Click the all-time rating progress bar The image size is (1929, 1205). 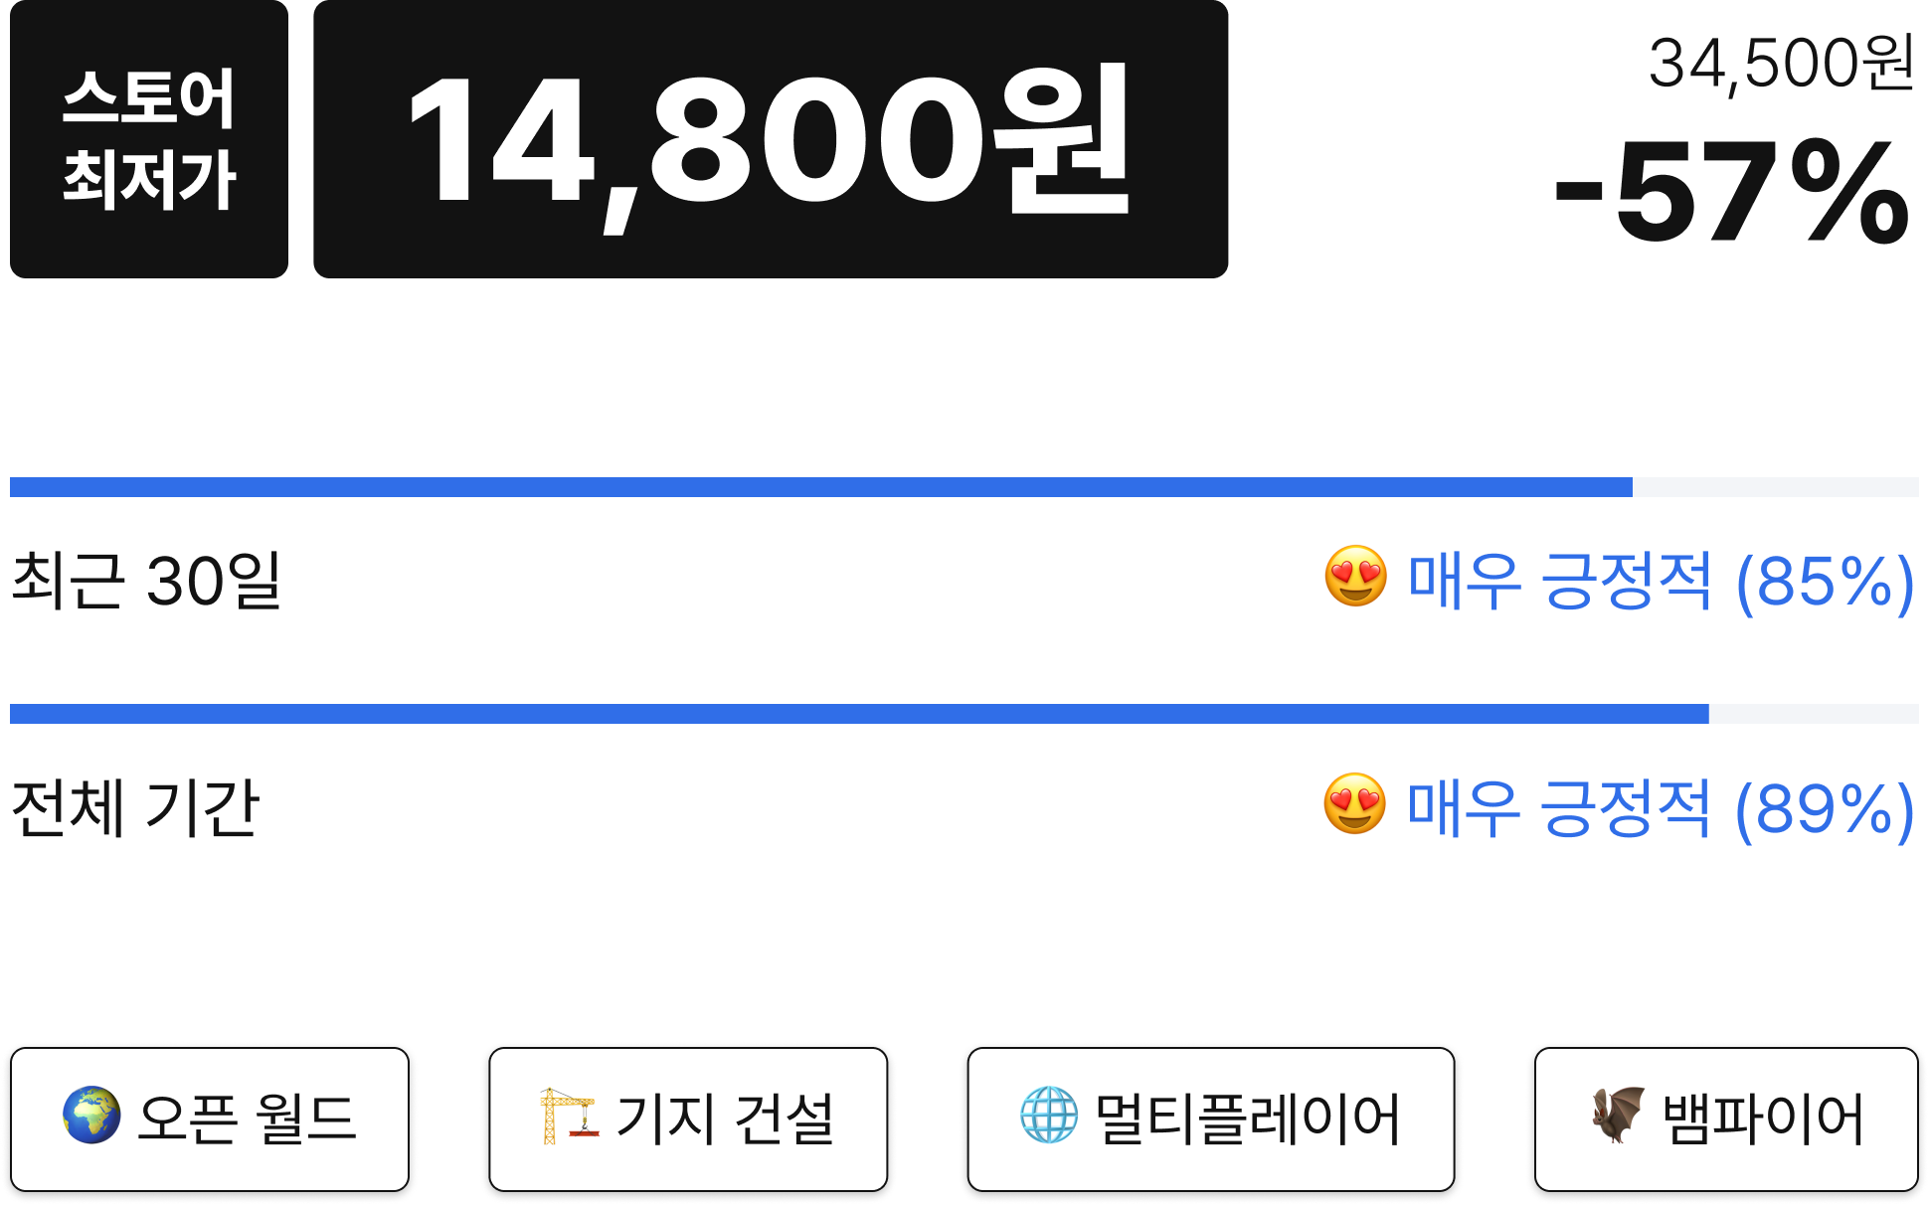(964, 714)
